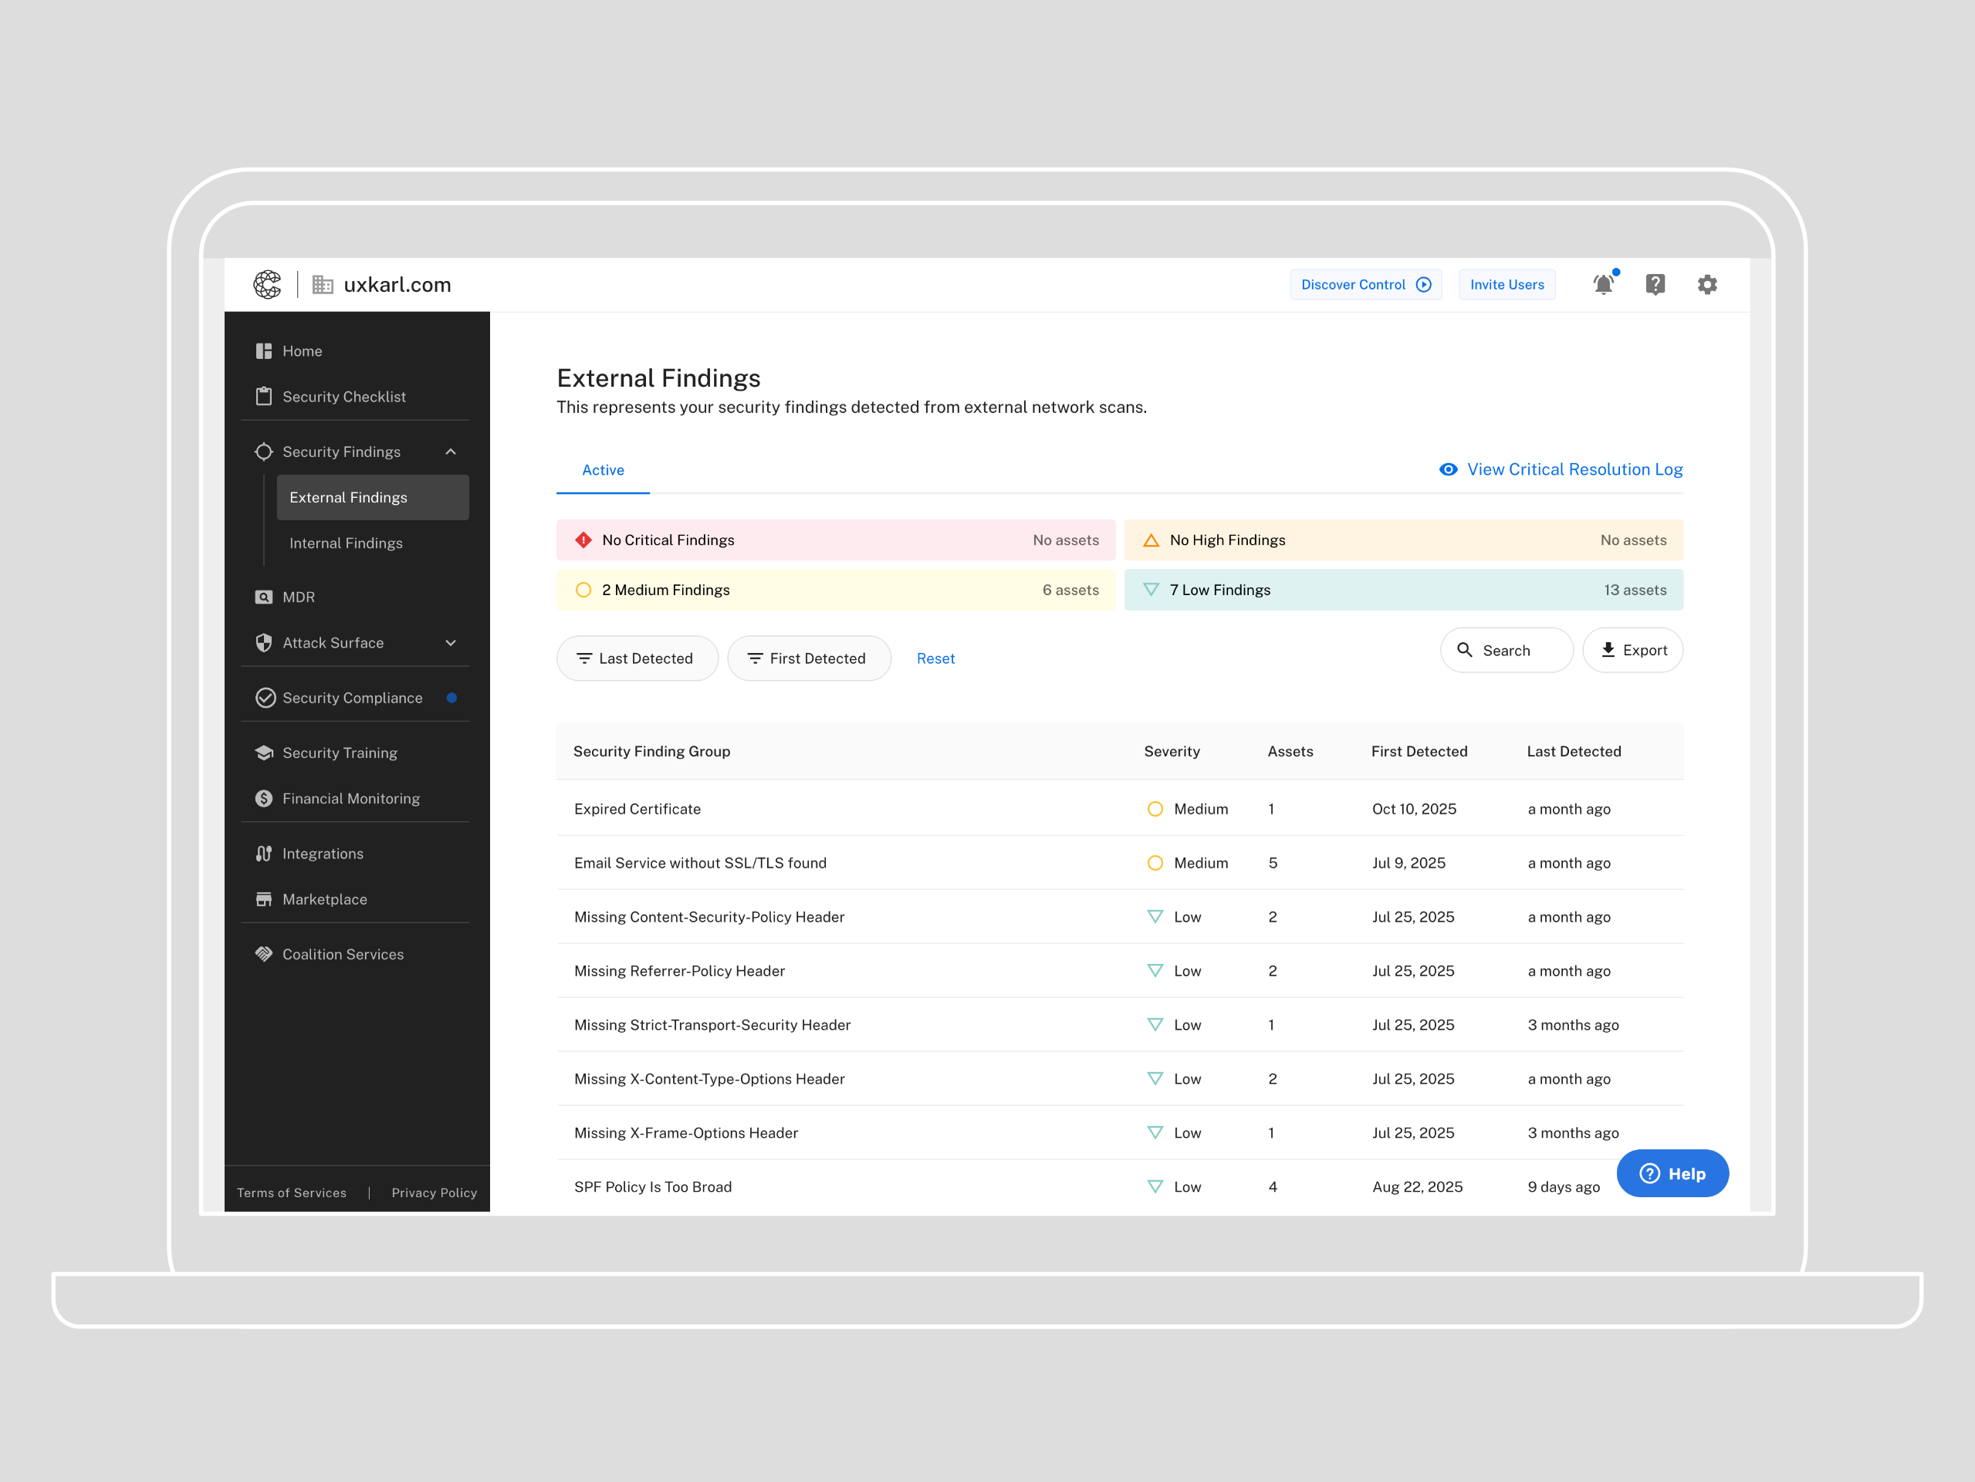Viewport: 1975px width, 1482px height.
Task: Select the Active tab
Action: tap(603, 471)
